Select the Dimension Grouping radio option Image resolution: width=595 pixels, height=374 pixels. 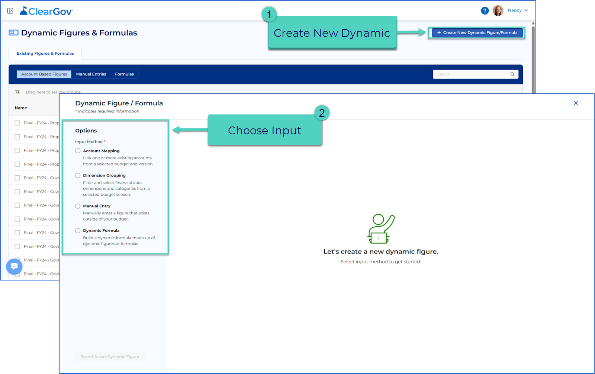78,175
